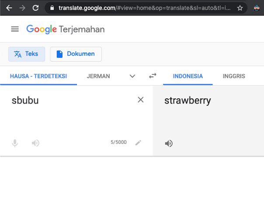Click the Google Terjemahan logo
This screenshot has width=264, height=222.
tap(66, 29)
